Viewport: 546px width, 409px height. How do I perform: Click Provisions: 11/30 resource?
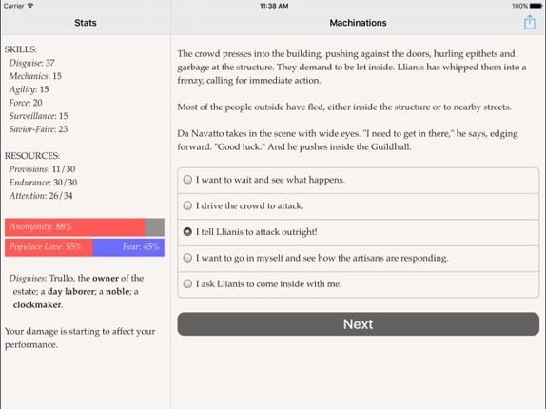42,169
